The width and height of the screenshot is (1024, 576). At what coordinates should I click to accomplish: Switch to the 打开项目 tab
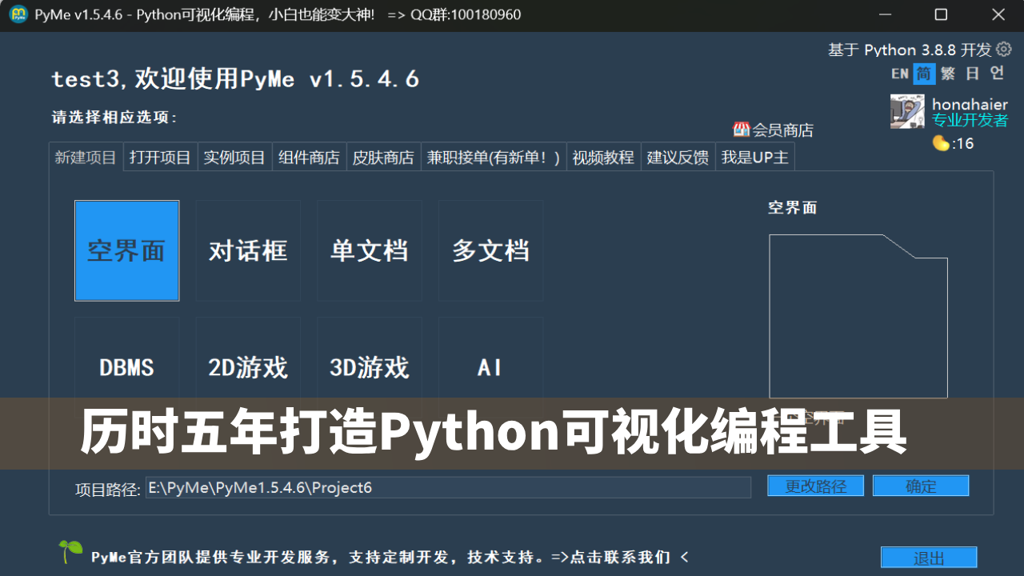point(159,157)
